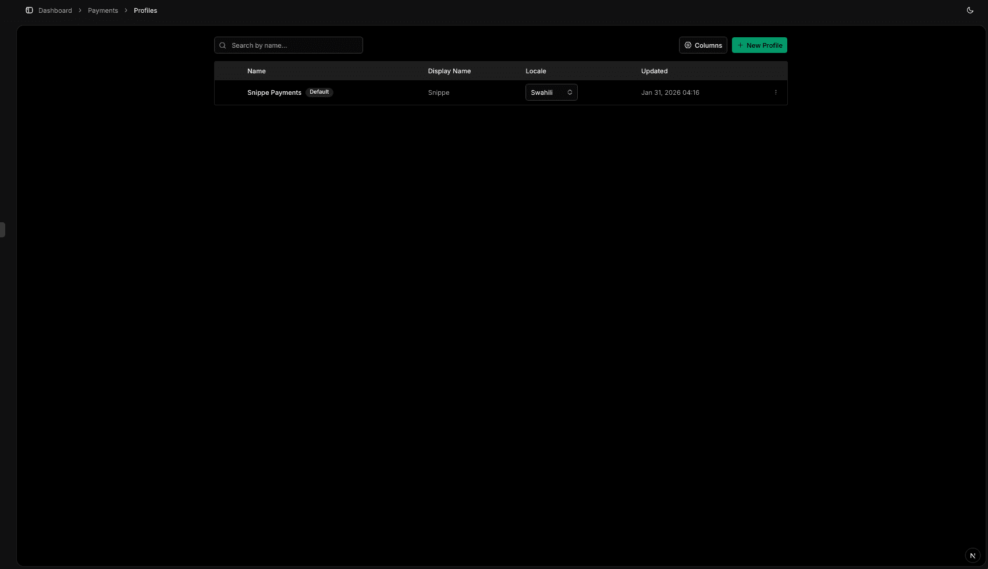Open the kebab menu for Snippe Payments row
988x569 pixels.
[x=776, y=92]
